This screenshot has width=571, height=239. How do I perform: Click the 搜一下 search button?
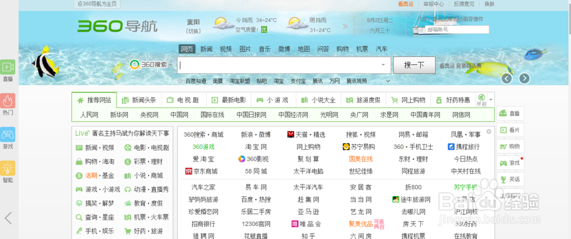click(414, 65)
